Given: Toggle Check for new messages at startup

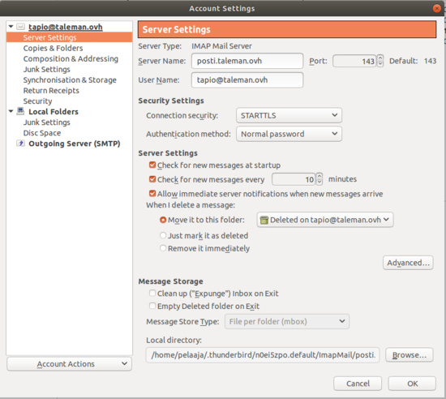Looking at the screenshot, I should 152,165.
